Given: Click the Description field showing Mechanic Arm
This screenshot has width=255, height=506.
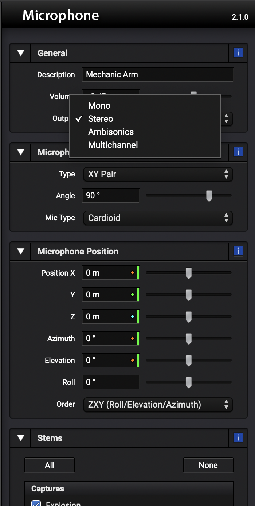Looking at the screenshot, I should click(158, 74).
